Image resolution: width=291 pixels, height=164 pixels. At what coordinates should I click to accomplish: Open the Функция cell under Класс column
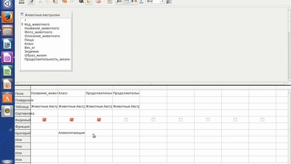71,126
